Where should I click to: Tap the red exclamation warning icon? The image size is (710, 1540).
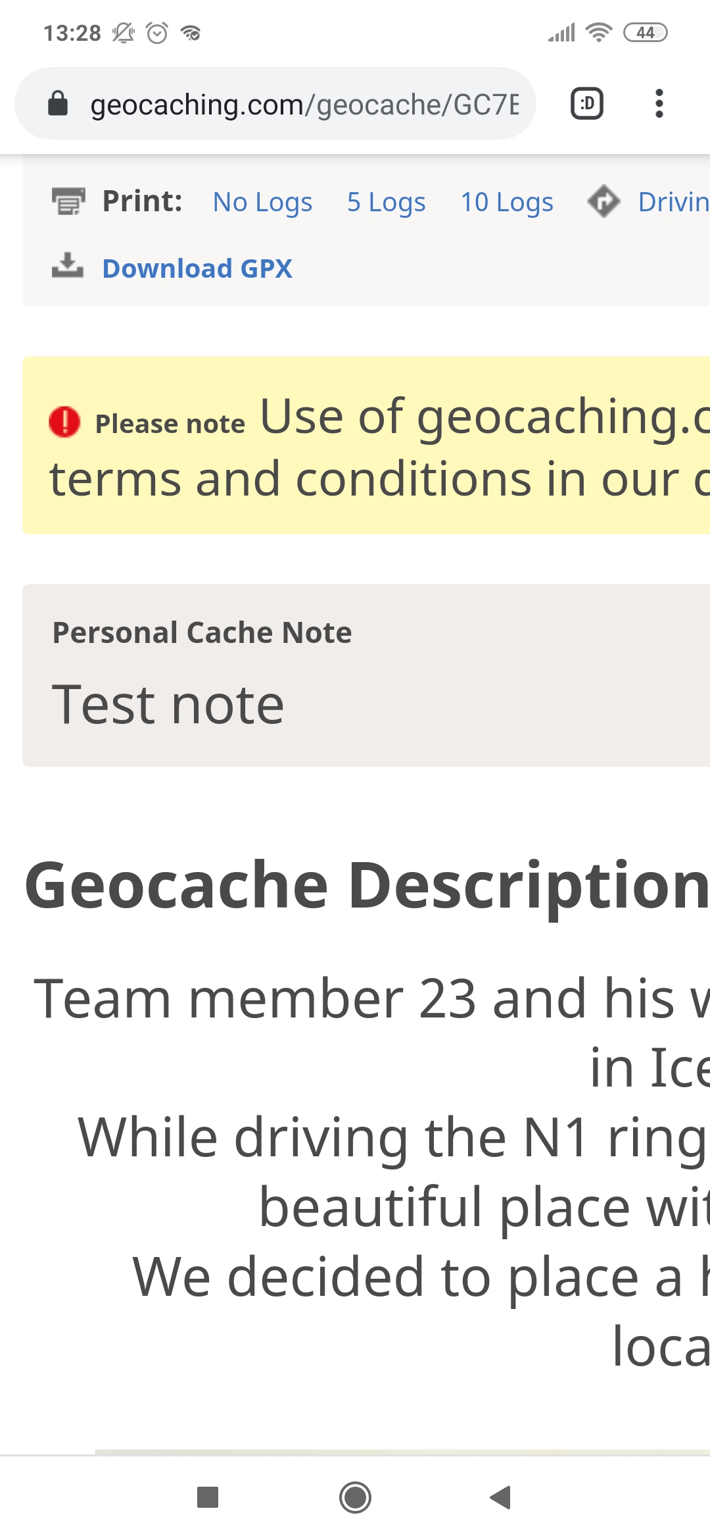[64, 422]
